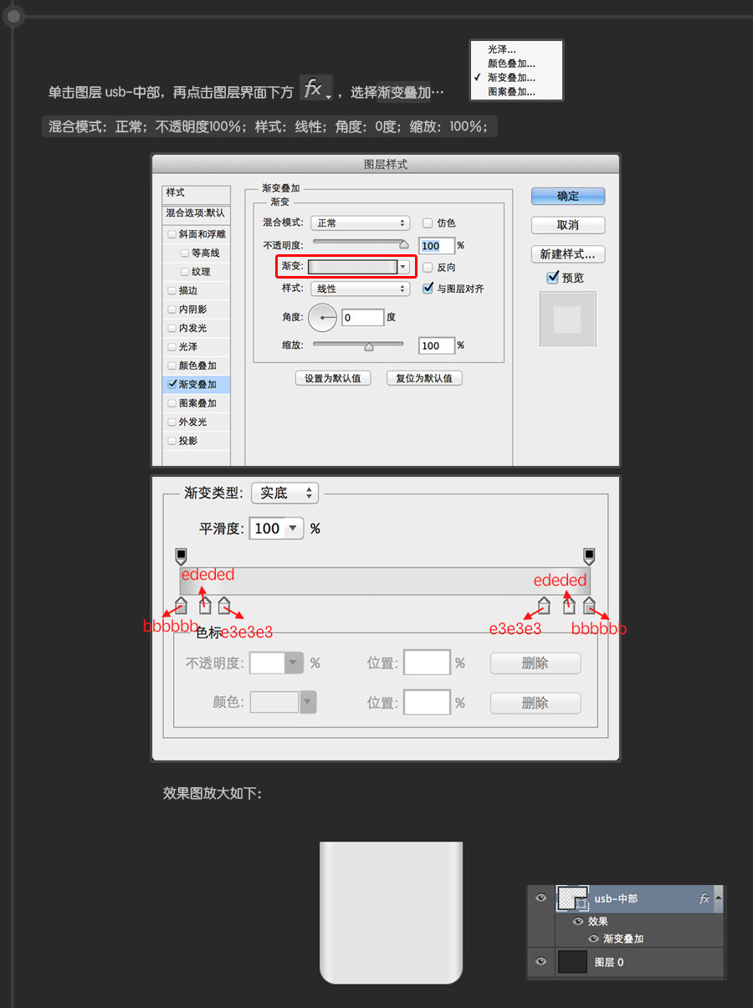The width and height of the screenshot is (753, 1008).
Task: Open the color stop 不透明度 dropdown arrow
Action: 293,663
